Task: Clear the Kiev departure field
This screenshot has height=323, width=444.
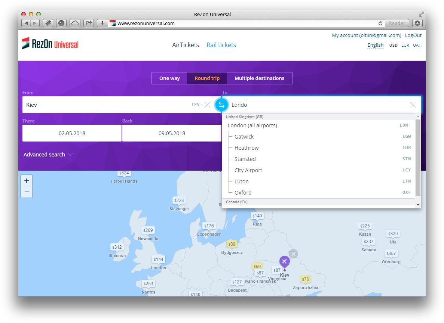Action: pos(207,105)
